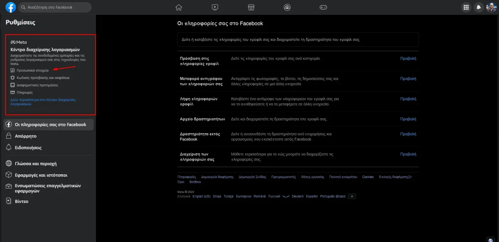
Task: Click the briefcase icon beside Ενσωματώσεις
Action: tap(9, 186)
